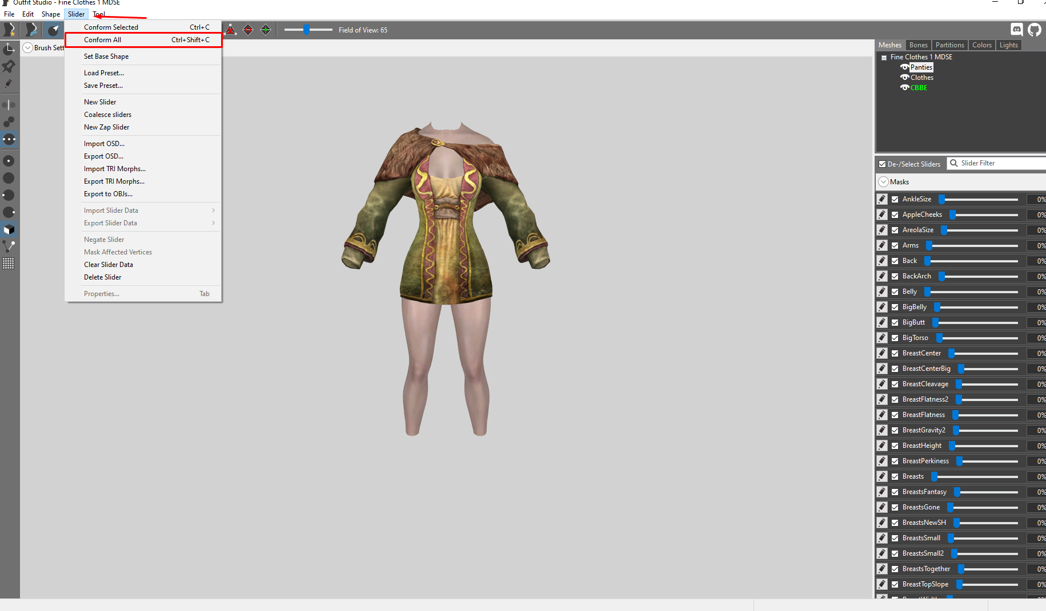Image resolution: width=1046 pixels, height=611 pixels.
Task: Select the transform tool with arrow icon
Action: [x=9, y=49]
